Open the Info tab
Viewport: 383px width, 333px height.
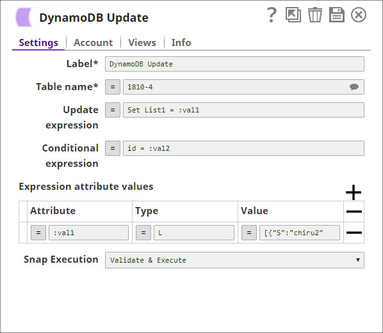click(181, 43)
